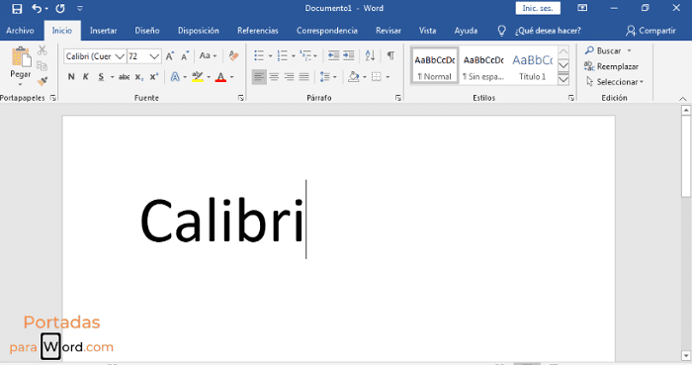Image resolution: width=692 pixels, height=365 pixels.
Task: Increase font size with the large A
Action: (170, 56)
